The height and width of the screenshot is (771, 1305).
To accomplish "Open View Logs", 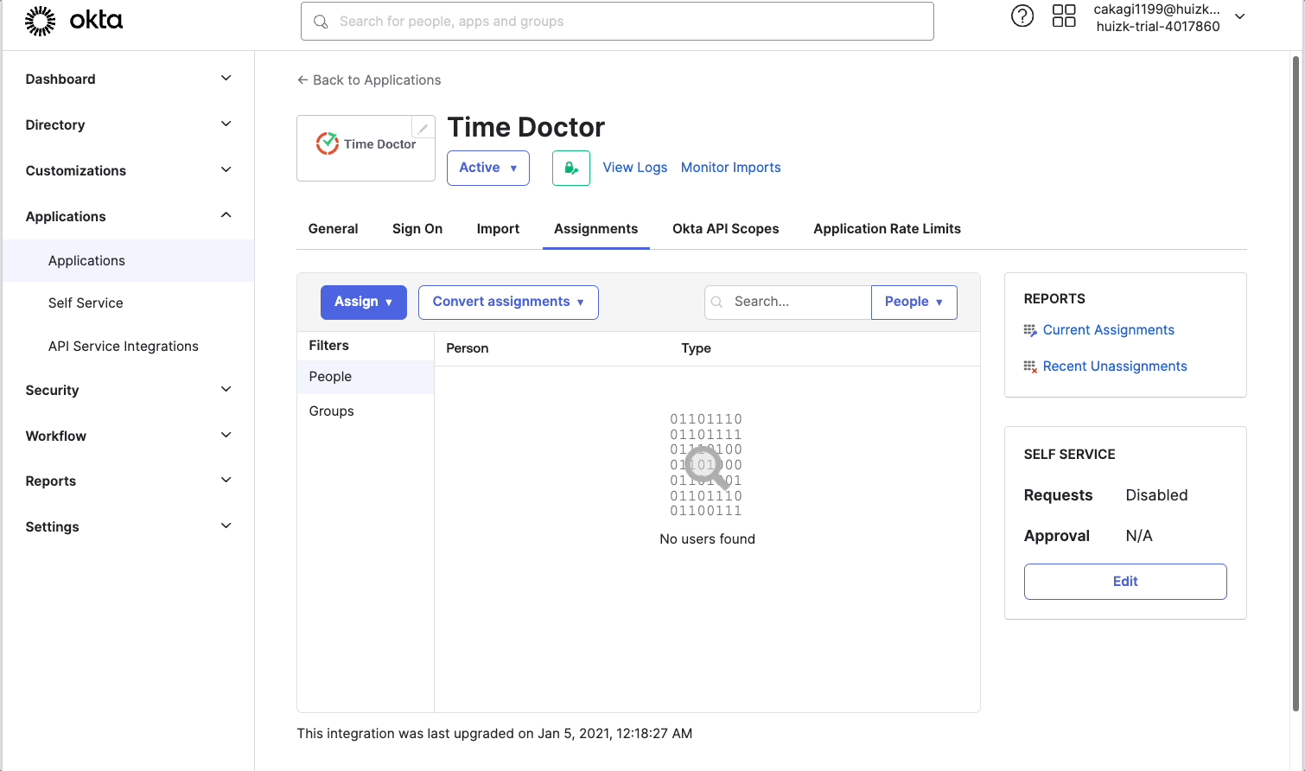I will tap(634, 167).
